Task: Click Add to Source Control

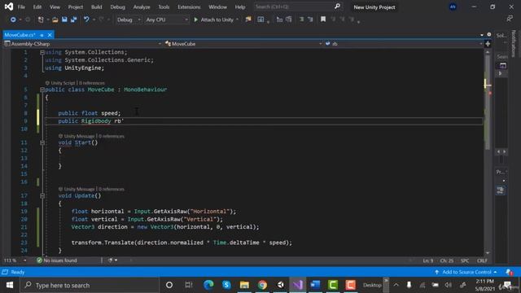Action: tap(466, 272)
